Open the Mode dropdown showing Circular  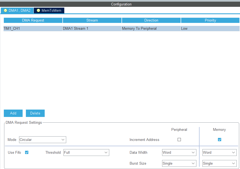42,140
